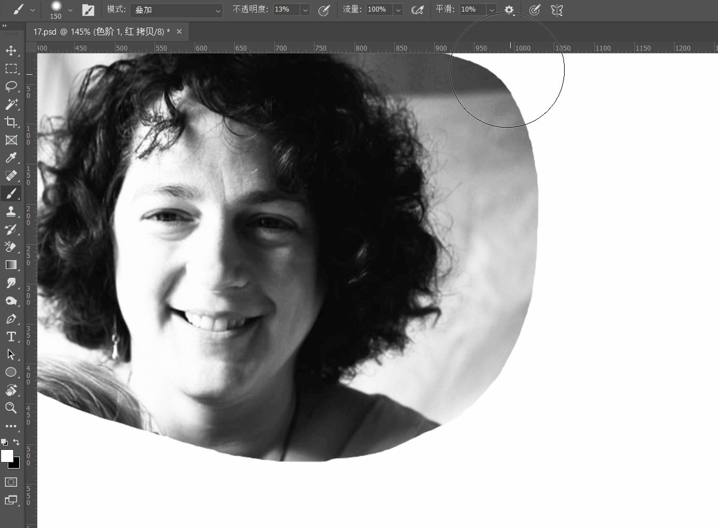This screenshot has width=718, height=528.
Task: Choose the Eyedropper tool
Action: [x=11, y=158]
